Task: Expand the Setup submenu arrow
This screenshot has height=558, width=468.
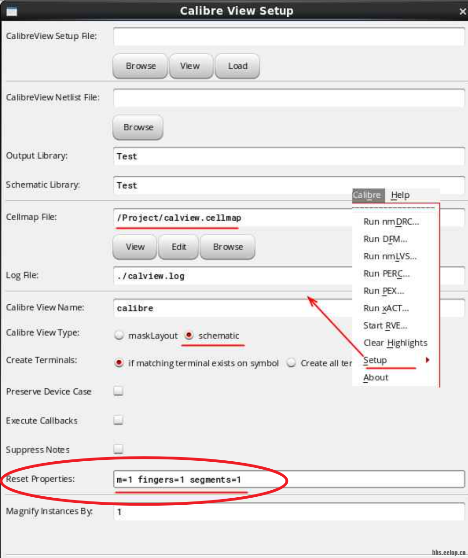Action: [427, 360]
